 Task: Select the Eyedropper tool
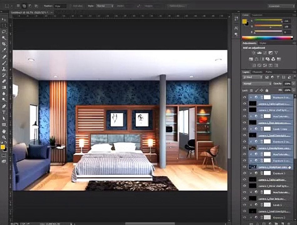[4, 50]
